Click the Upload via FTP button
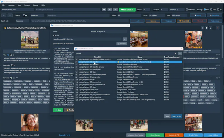The width and height of the screenshot is (224, 138). click(174, 135)
